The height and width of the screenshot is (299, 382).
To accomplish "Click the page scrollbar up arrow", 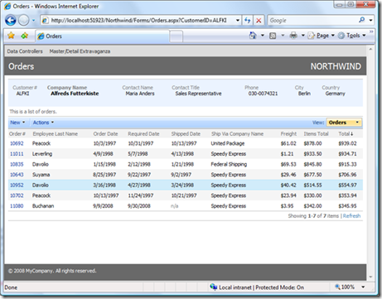I will click(x=370, y=50).
